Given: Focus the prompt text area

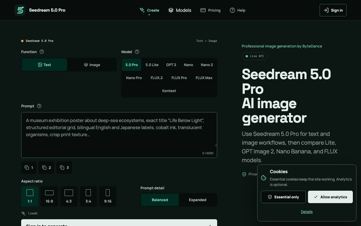Looking at the screenshot, I should pos(119,135).
